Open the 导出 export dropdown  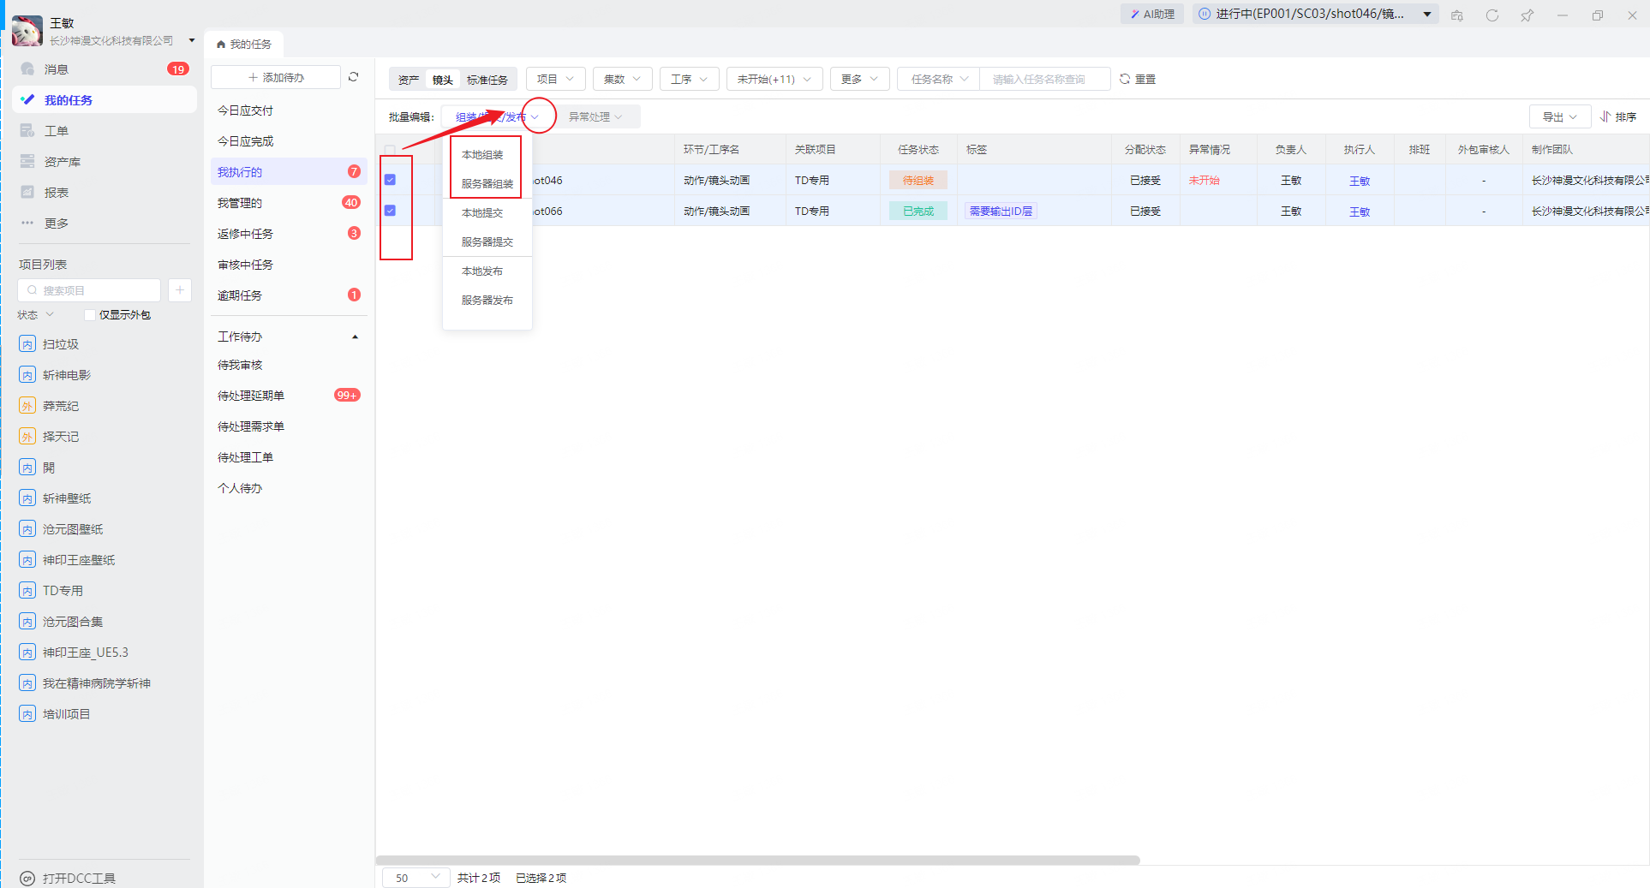[x=1560, y=116]
